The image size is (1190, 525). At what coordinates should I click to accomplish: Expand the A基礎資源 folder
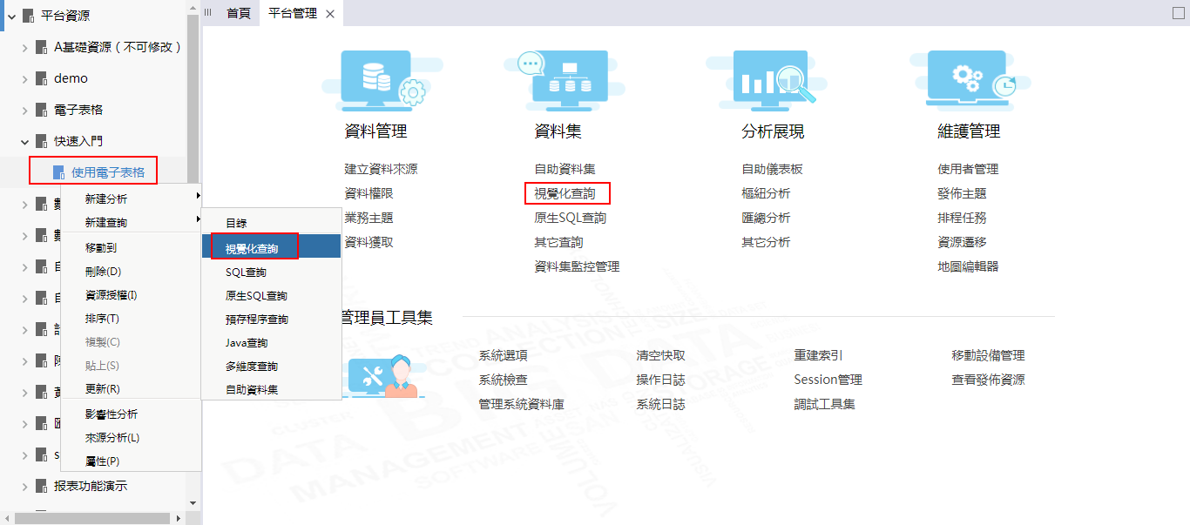tap(25, 47)
